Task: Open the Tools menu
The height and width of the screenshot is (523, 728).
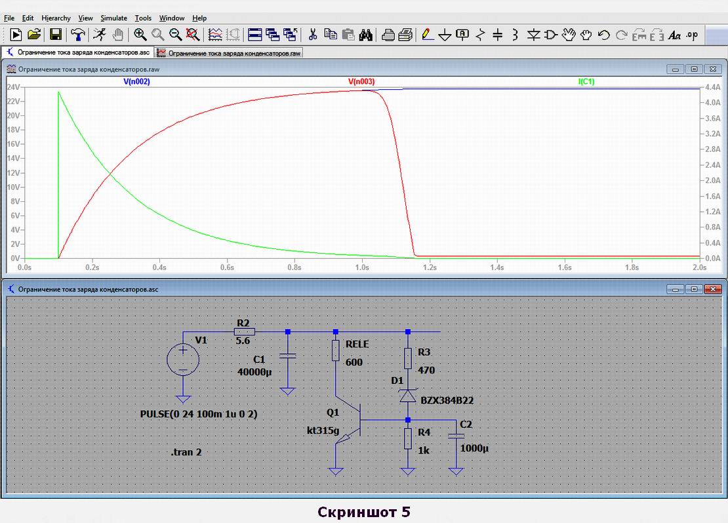Action: [143, 18]
